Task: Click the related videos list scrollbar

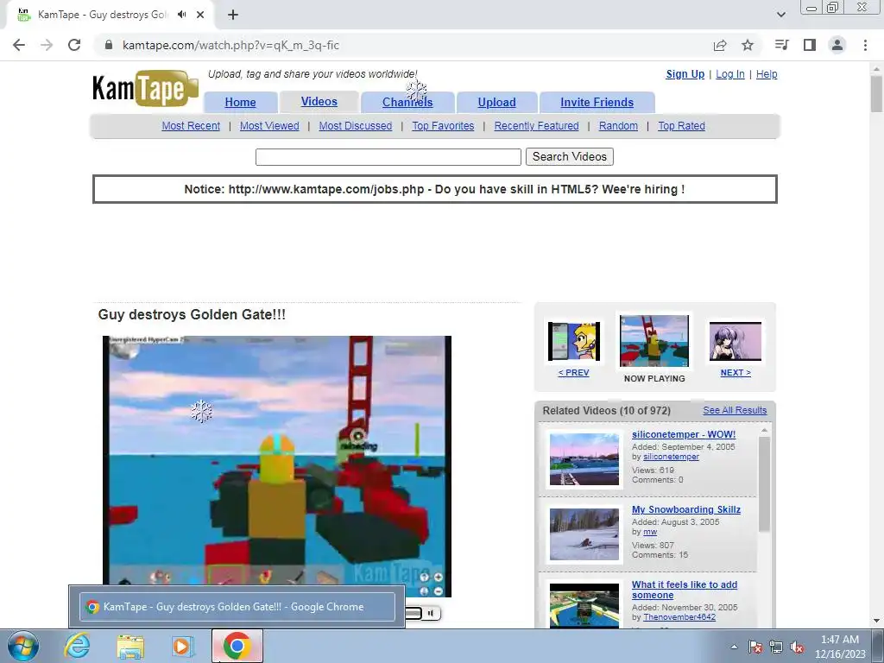Action: 764,483
